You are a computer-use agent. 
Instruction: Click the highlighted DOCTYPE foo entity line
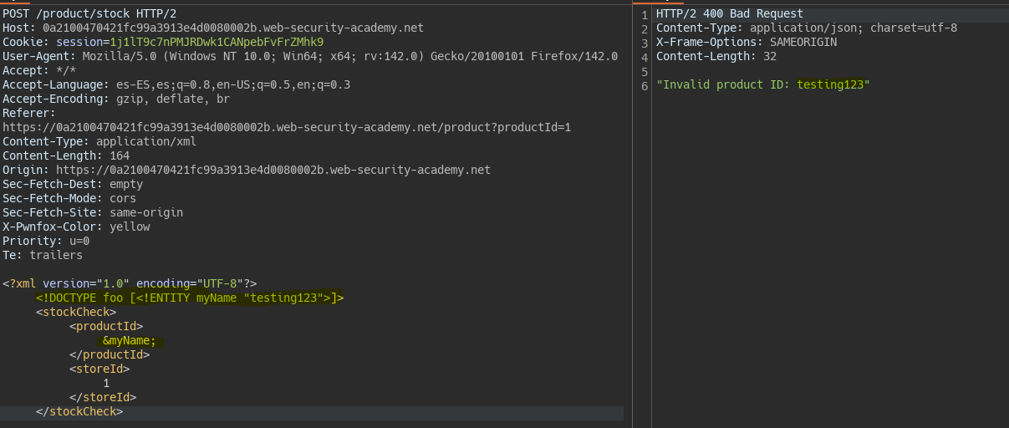190,298
